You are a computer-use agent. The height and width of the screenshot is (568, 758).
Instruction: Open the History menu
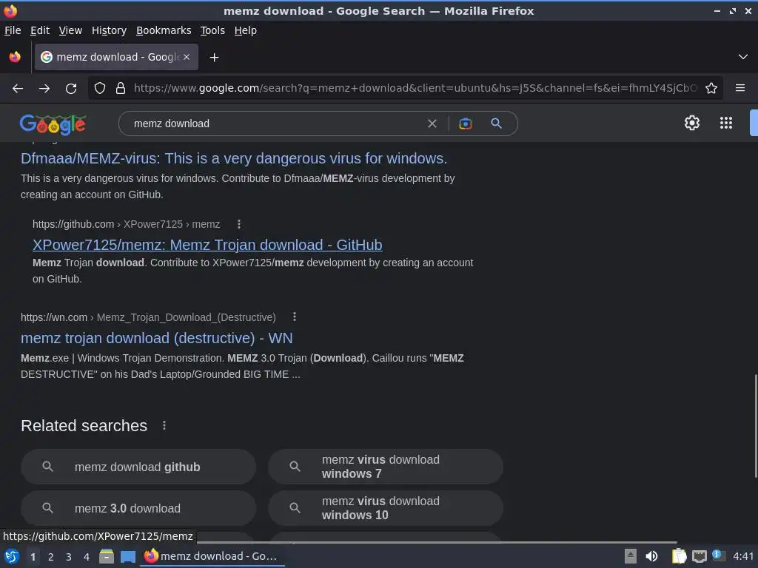point(110,30)
